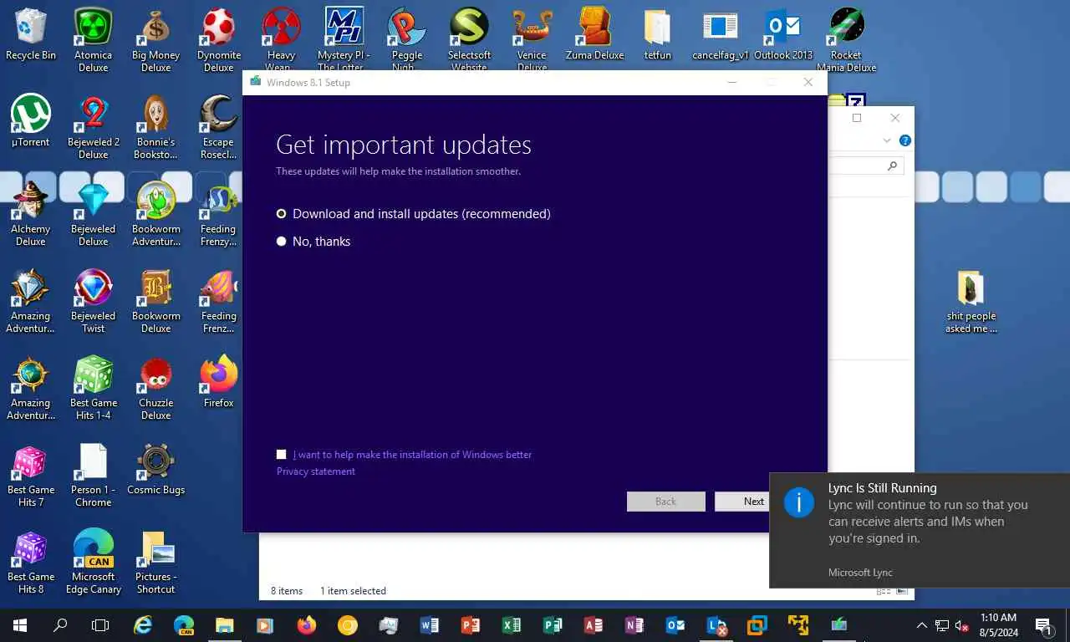1070x642 pixels.
Task: Open Lync from the taskbar
Action: pos(716,625)
